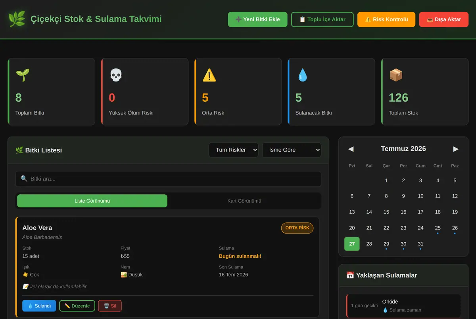
Task: Click the magnifier icon in search box
Action: (x=24, y=179)
